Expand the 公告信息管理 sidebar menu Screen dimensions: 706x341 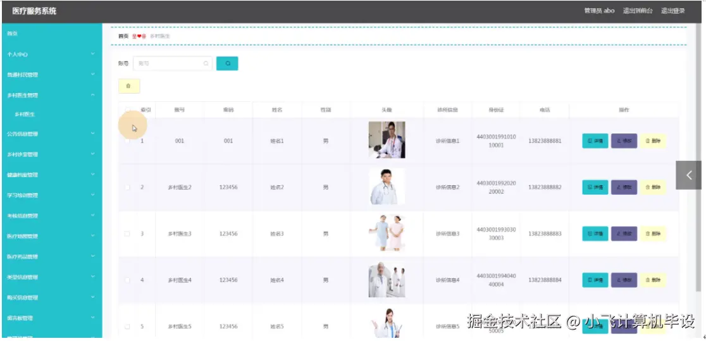click(52, 133)
